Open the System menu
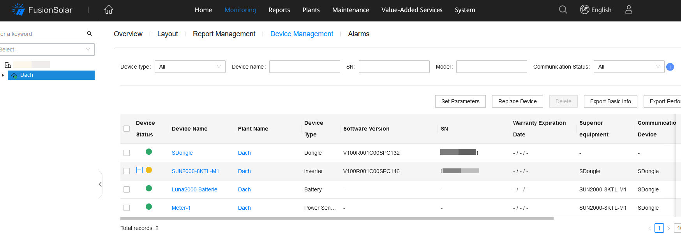 tap(465, 10)
